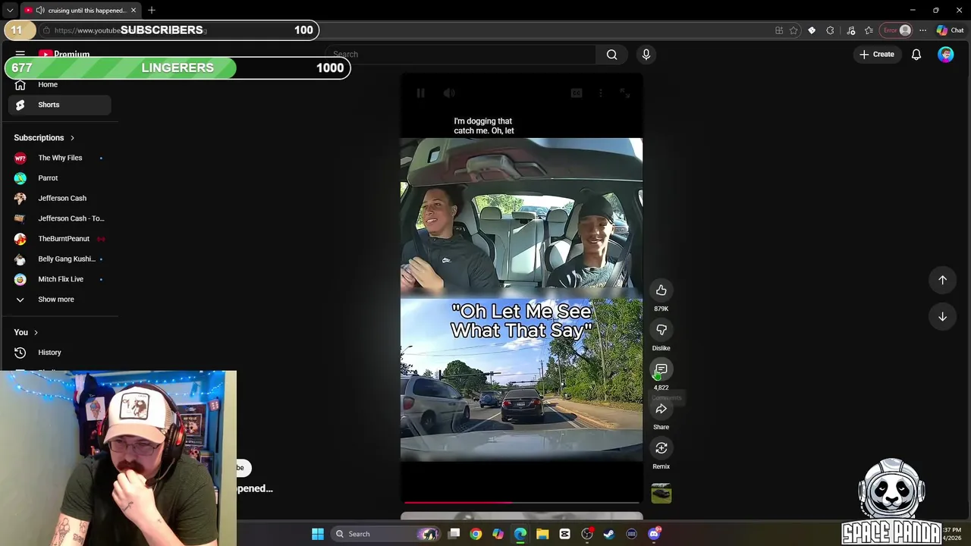Toggle closed captions on the Short

[x=577, y=93]
